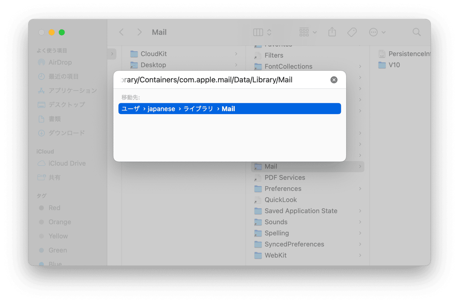This screenshot has height=303, width=459.
Task: Open ダウンロード in the sidebar
Action: point(62,133)
